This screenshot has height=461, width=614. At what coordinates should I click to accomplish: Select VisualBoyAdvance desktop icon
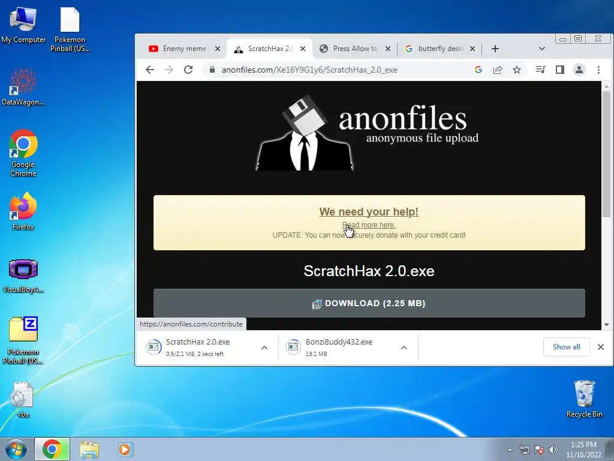[23, 276]
